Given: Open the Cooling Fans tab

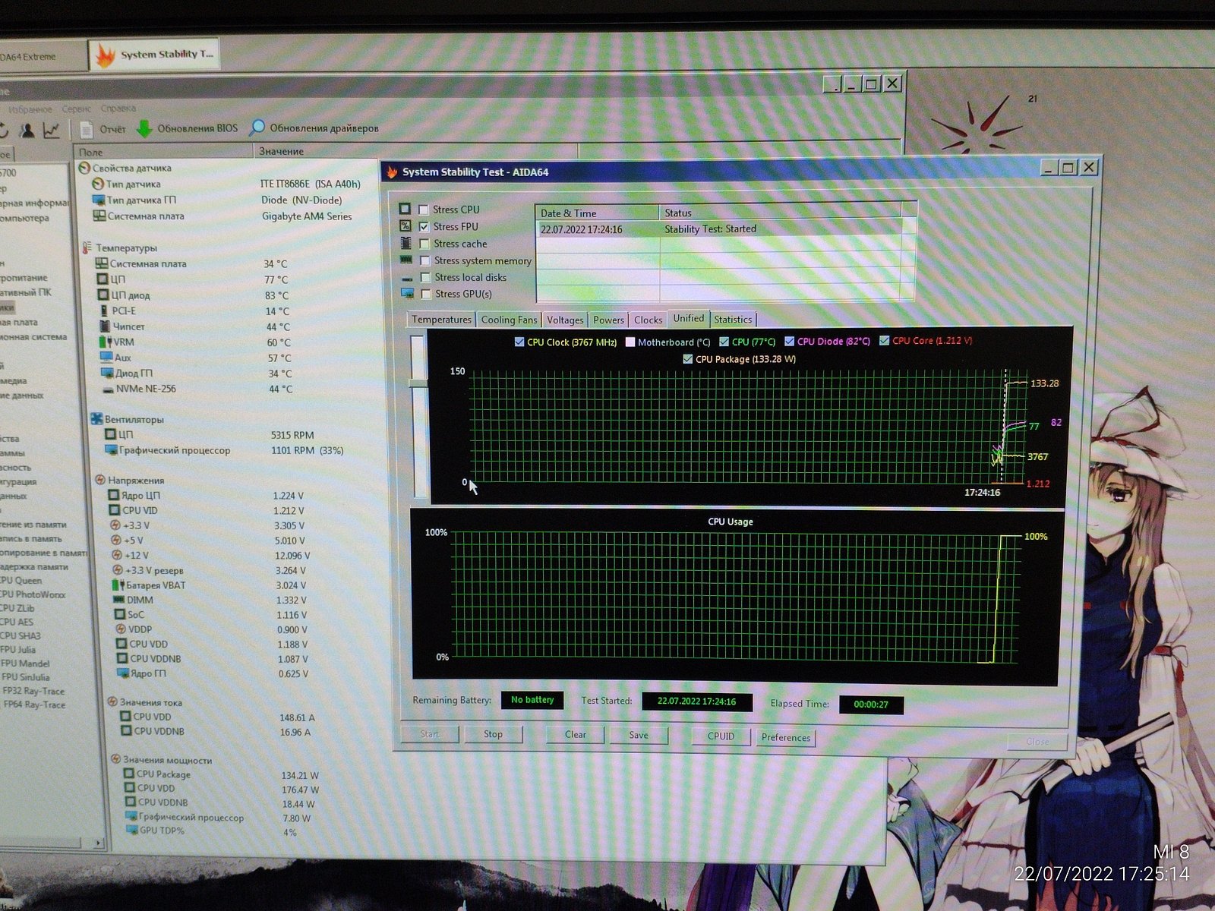Looking at the screenshot, I should click(509, 320).
